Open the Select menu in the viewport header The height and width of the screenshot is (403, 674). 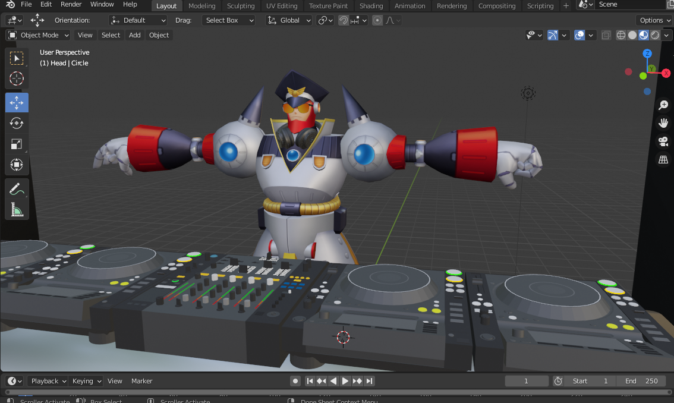pyautogui.click(x=111, y=35)
